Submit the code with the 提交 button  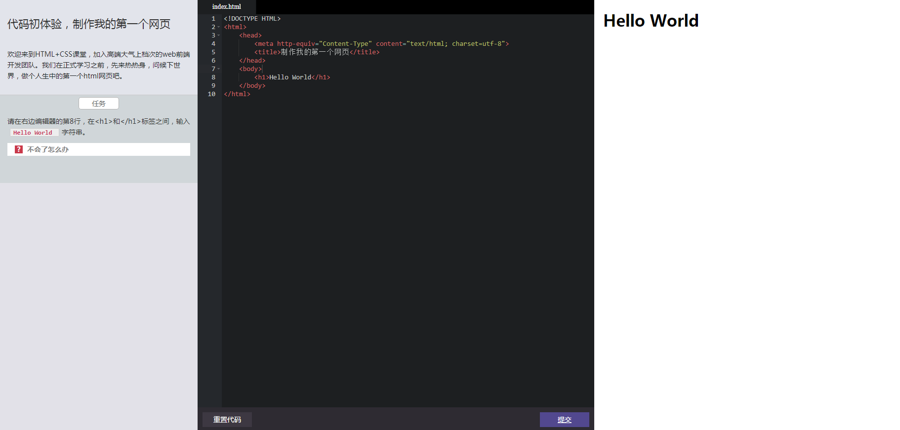coord(564,420)
